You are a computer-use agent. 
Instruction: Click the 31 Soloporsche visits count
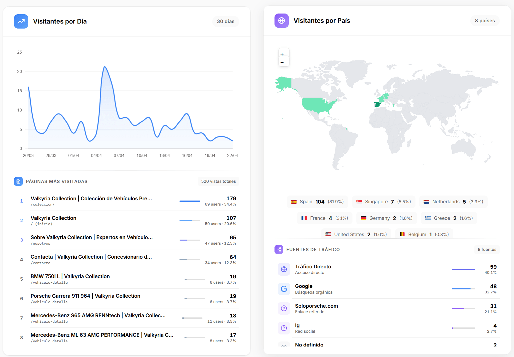click(493, 306)
